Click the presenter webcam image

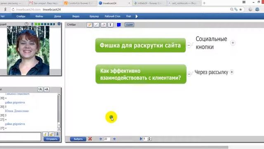(x=28, y=50)
